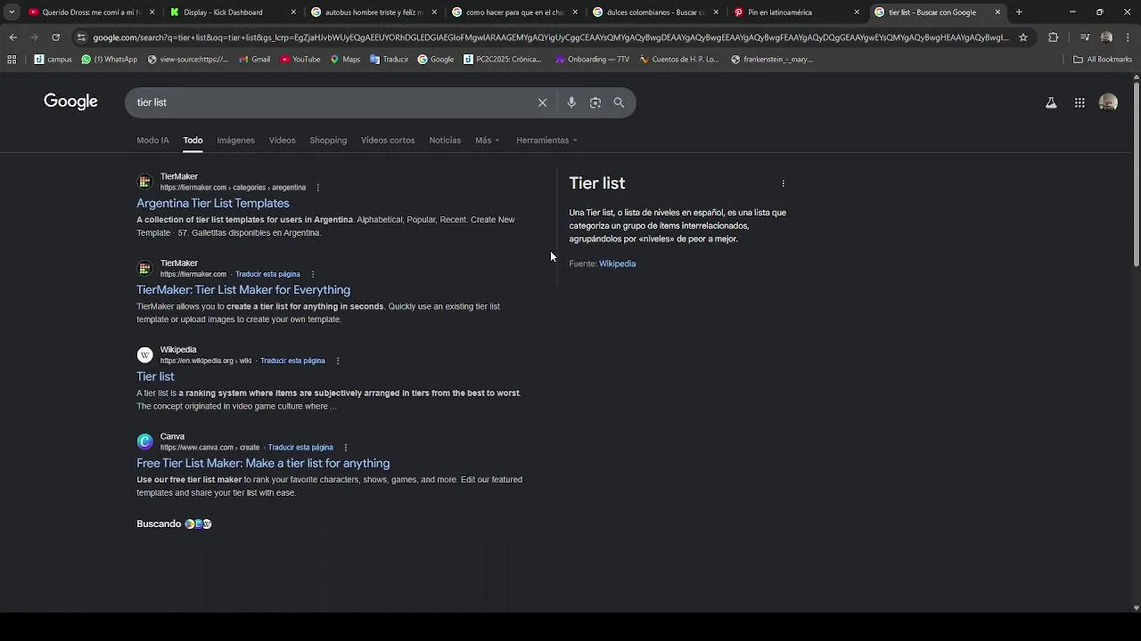Click Traducir esta página for Canva
Screen dimensions: 1141x641
coord(300,448)
